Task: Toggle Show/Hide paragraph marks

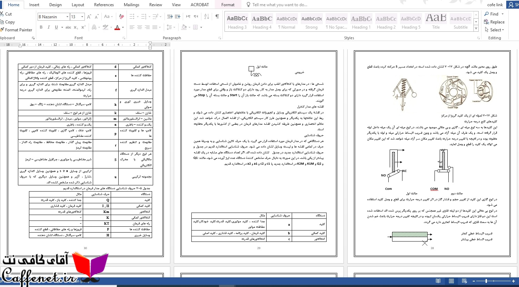Action: coord(217,17)
